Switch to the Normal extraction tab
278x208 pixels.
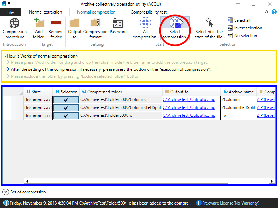pyautogui.click(x=45, y=12)
